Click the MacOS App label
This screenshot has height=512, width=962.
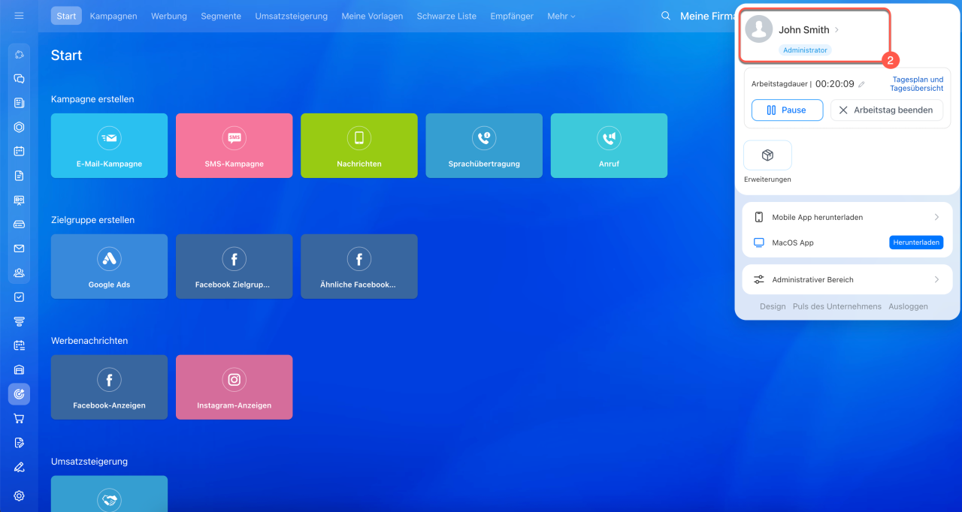tap(793, 242)
